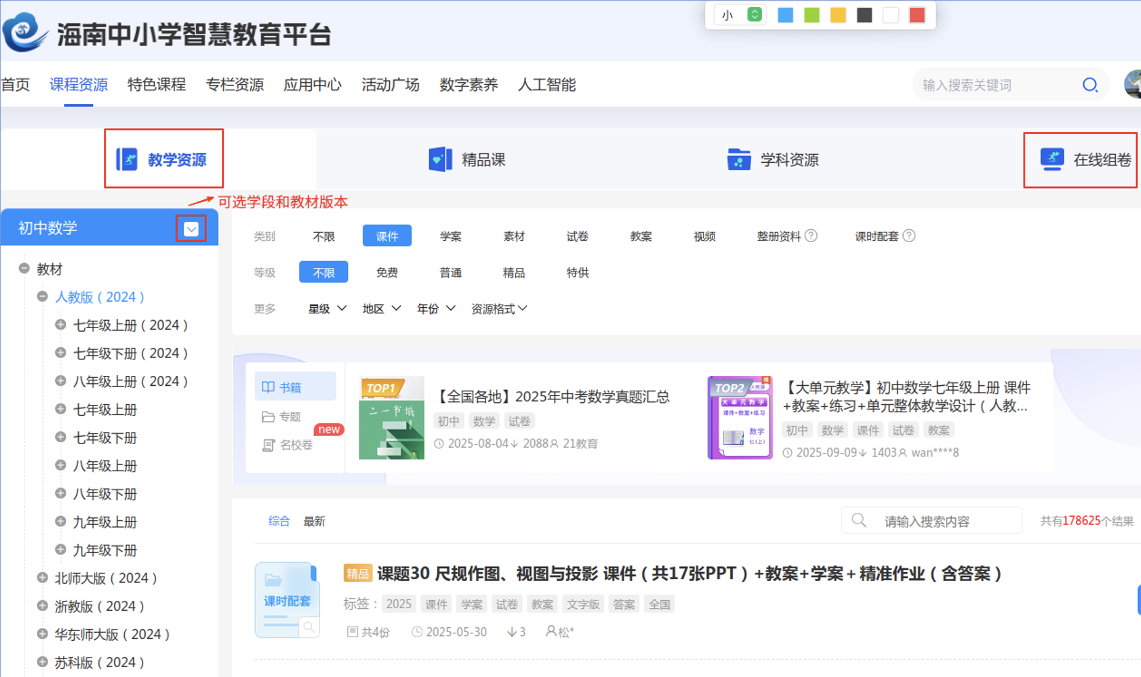Pick the red color swatch
Screen dimensions: 1141x677
(x=917, y=15)
